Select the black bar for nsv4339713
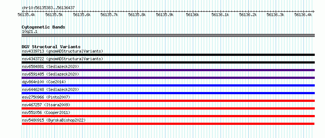 click(168, 55)
